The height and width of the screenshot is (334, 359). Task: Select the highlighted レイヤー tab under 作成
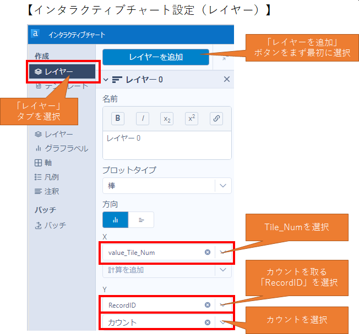tap(62, 71)
